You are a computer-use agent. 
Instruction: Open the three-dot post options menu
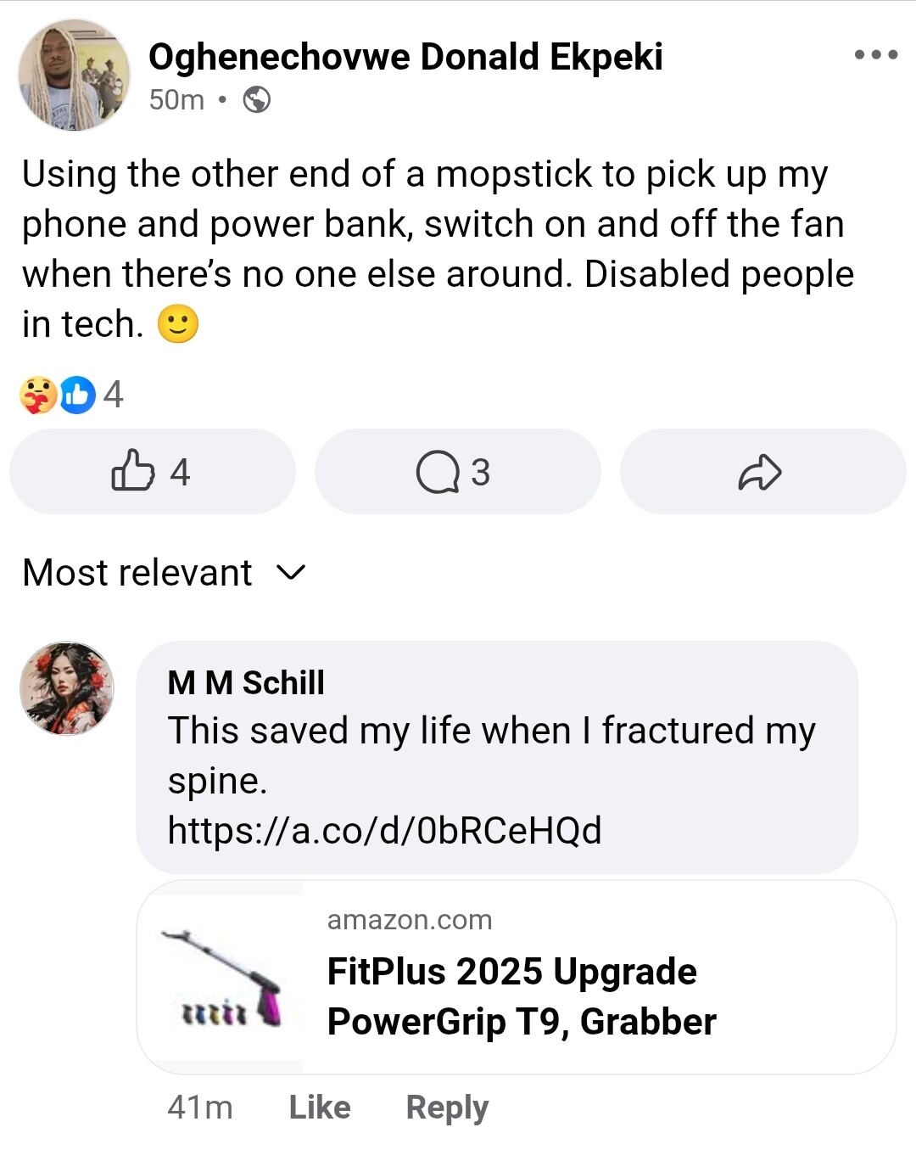pyautogui.click(x=875, y=55)
